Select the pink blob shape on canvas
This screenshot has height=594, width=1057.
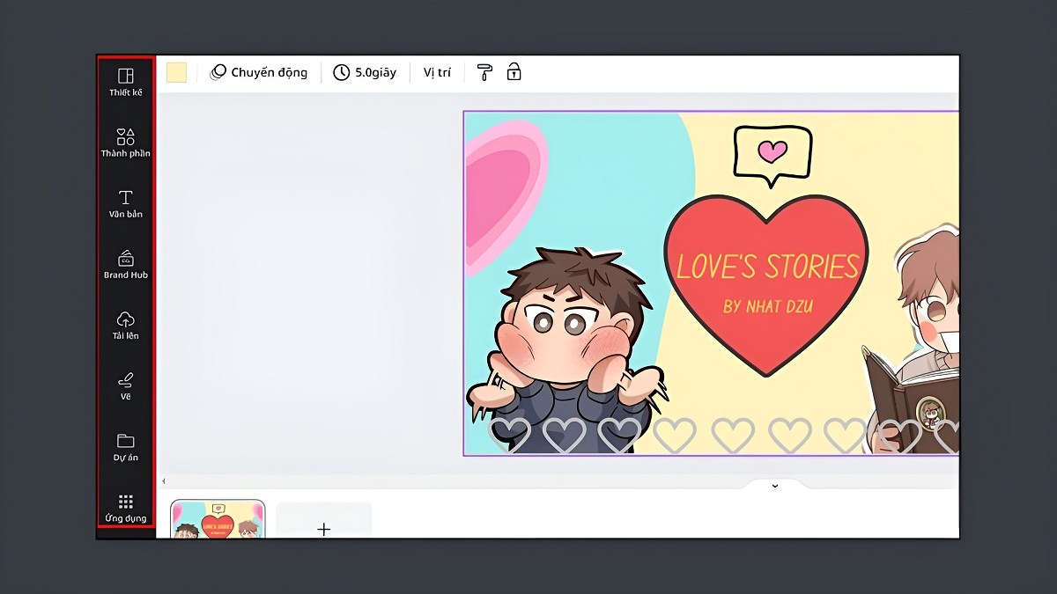504,194
